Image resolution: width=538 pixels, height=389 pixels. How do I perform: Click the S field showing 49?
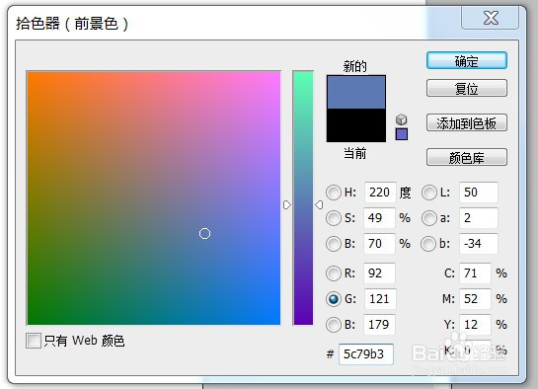(x=379, y=218)
